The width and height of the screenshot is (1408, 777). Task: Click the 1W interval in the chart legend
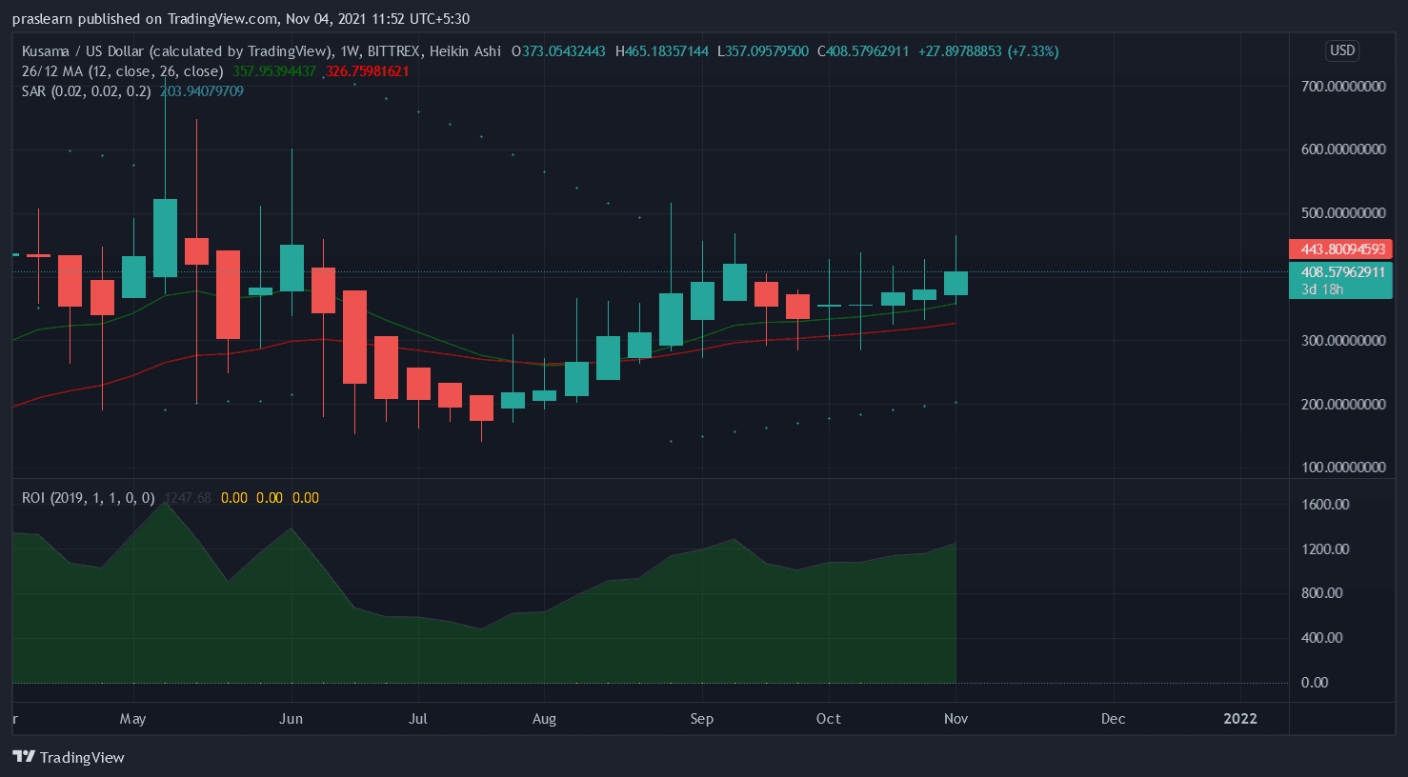(x=349, y=51)
